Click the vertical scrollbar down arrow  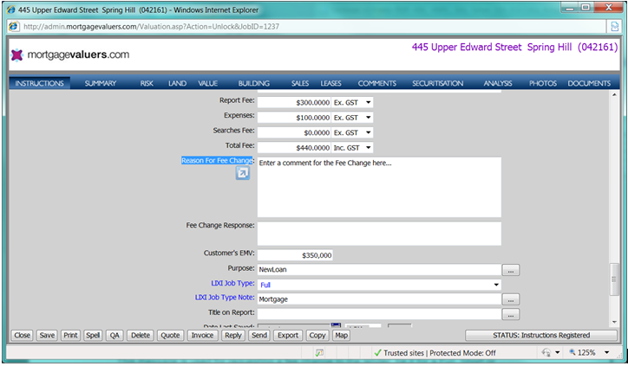pyautogui.click(x=614, y=322)
